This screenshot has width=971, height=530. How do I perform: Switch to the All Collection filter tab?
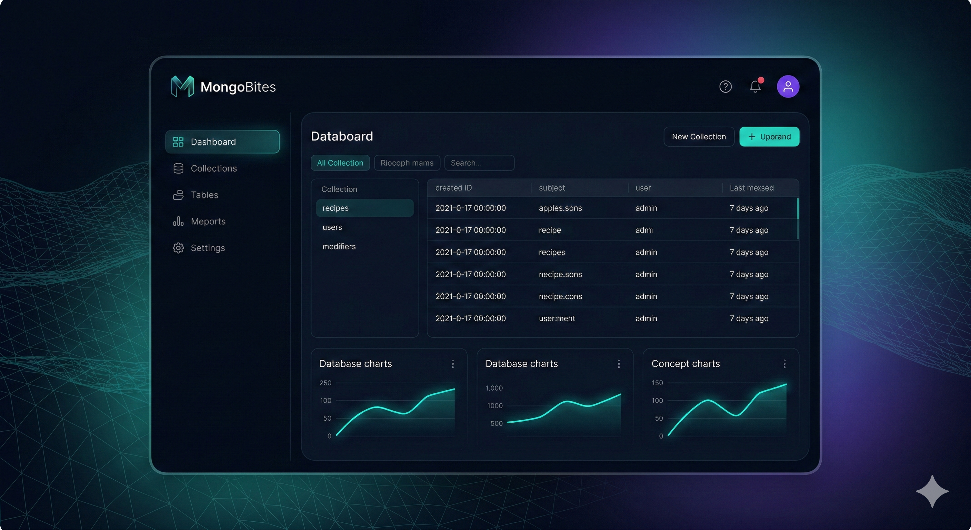click(340, 163)
